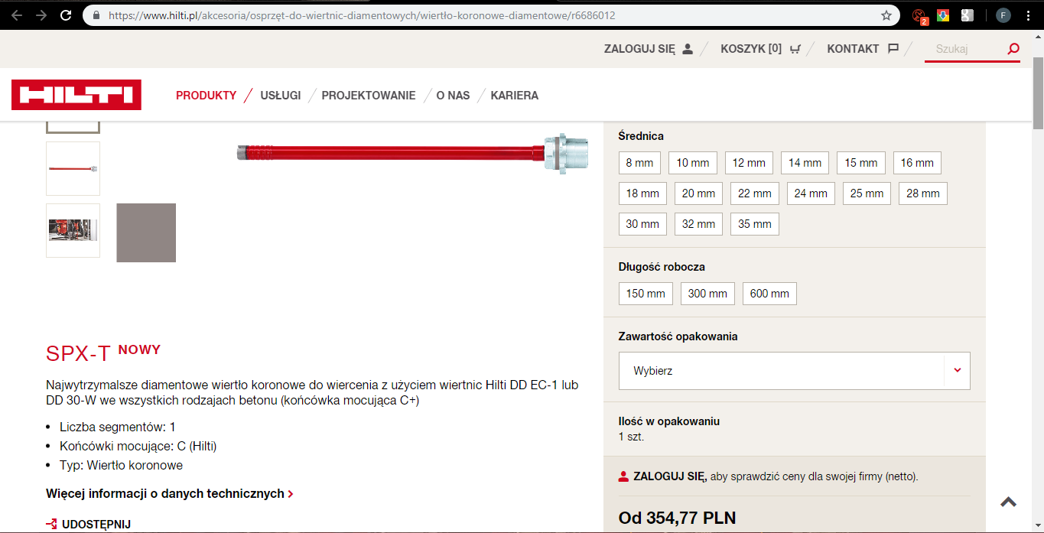This screenshot has width=1044, height=533.
Task: Select diameter 8 mm
Action: [639, 163]
